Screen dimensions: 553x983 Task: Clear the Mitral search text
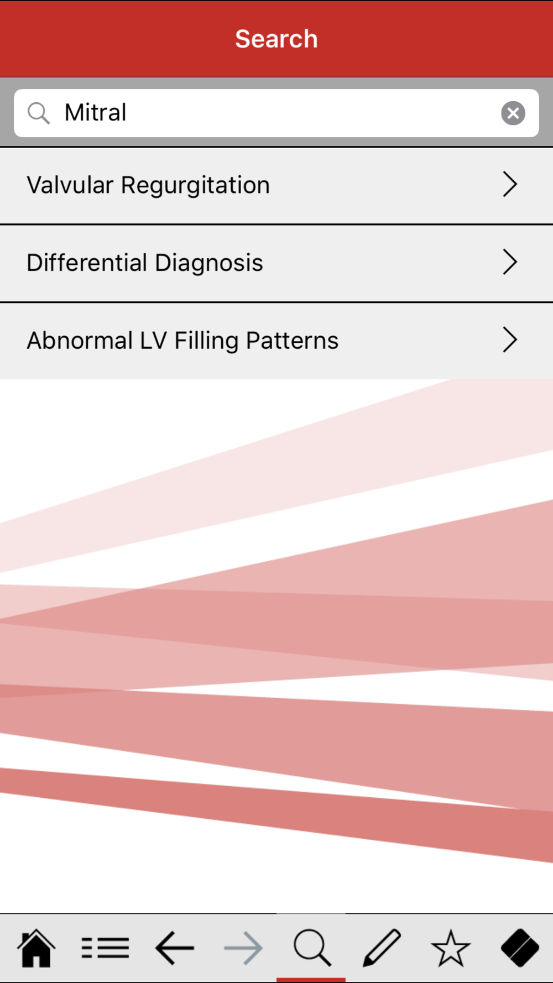pyautogui.click(x=513, y=113)
